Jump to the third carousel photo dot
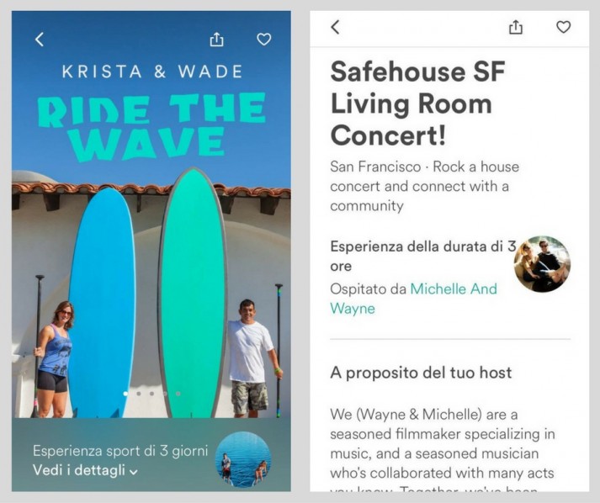Image resolution: width=600 pixels, height=503 pixels. coord(152,393)
